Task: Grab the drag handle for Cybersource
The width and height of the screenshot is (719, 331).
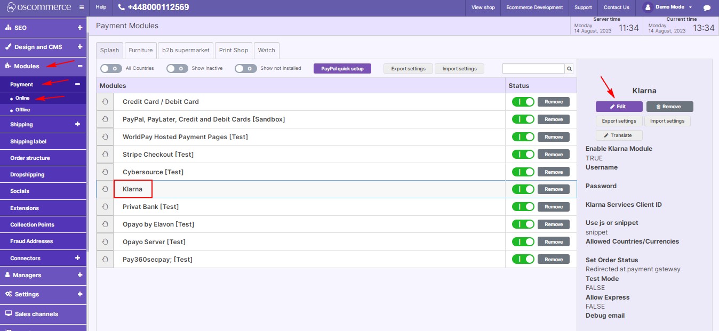Action: [x=105, y=172]
